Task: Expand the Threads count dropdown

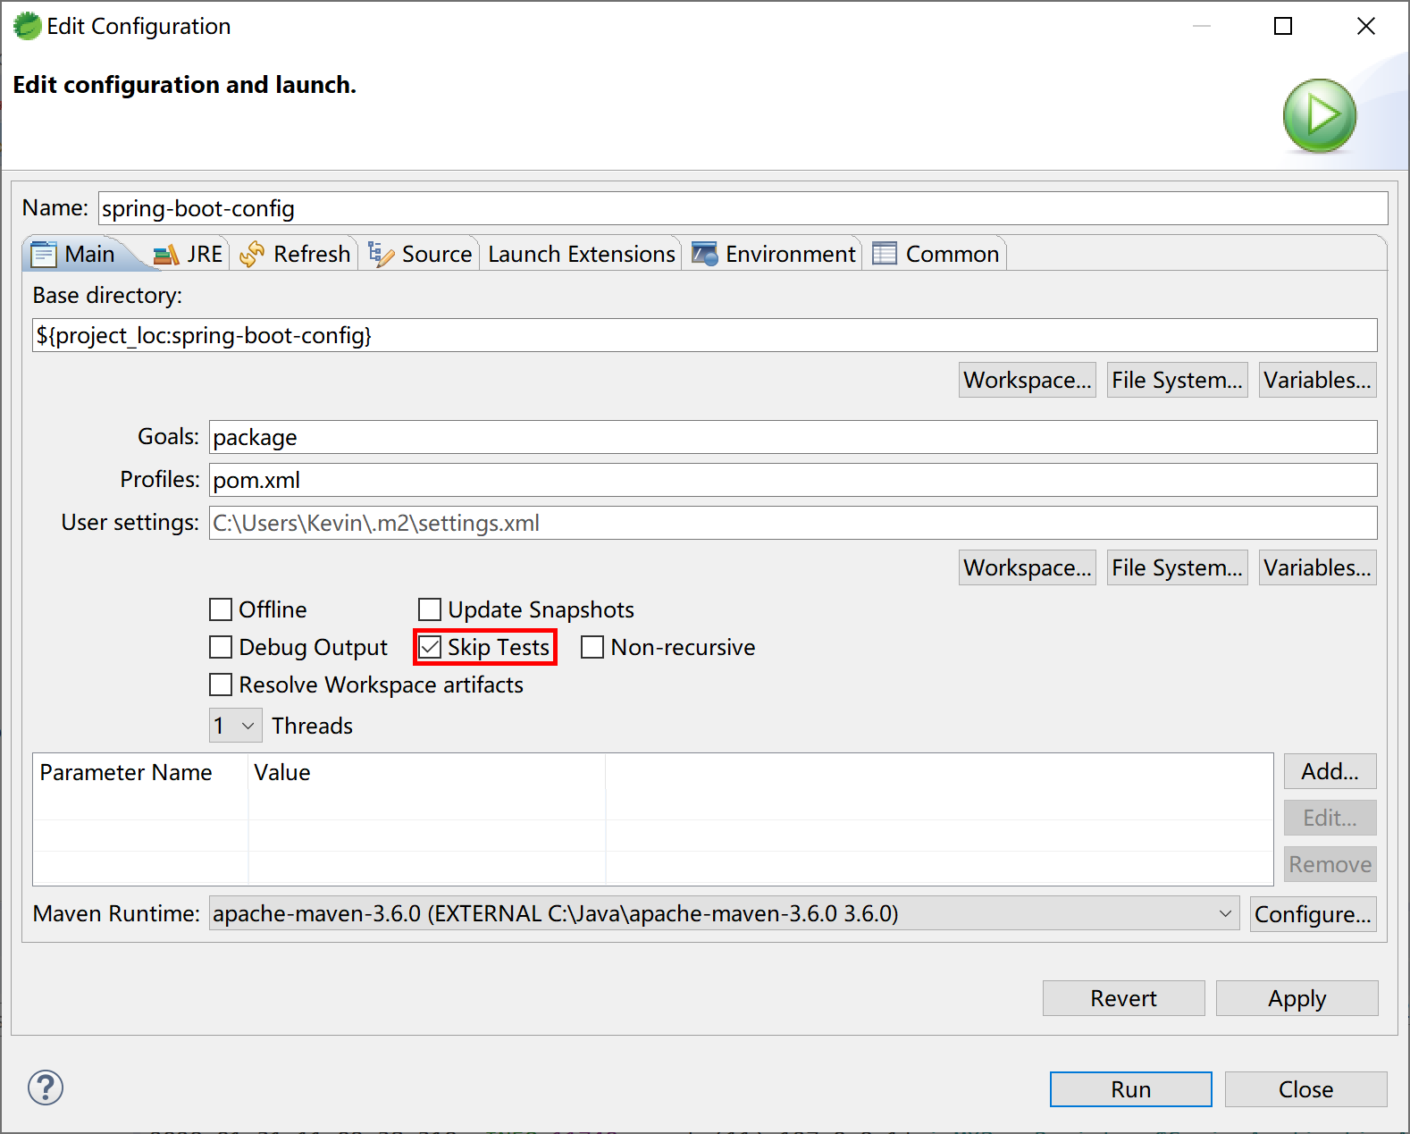Action: pyautogui.click(x=236, y=726)
